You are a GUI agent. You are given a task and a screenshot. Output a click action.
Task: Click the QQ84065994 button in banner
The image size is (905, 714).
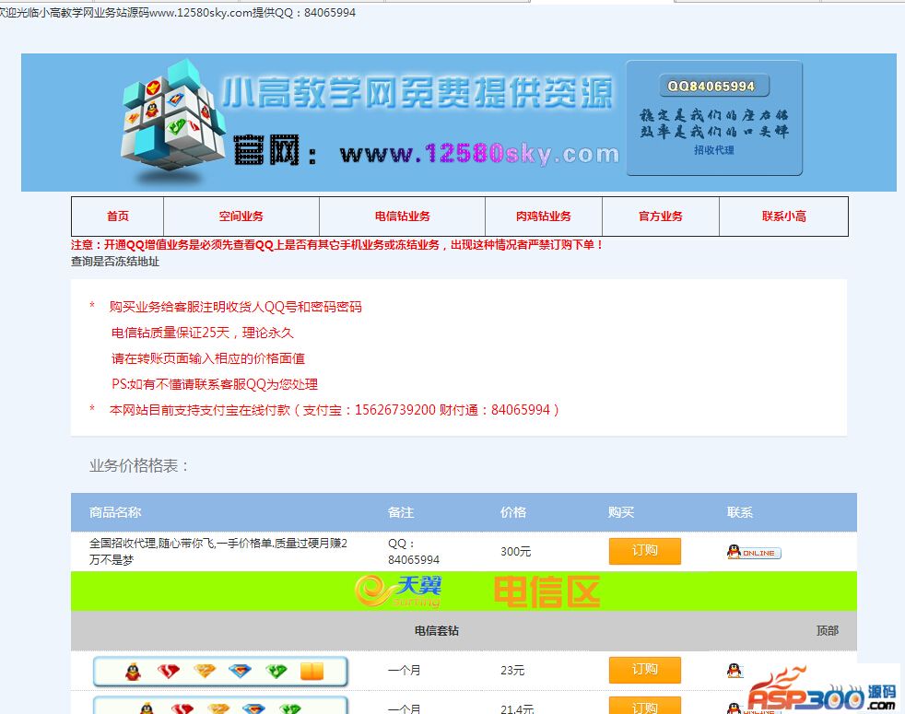tap(714, 86)
